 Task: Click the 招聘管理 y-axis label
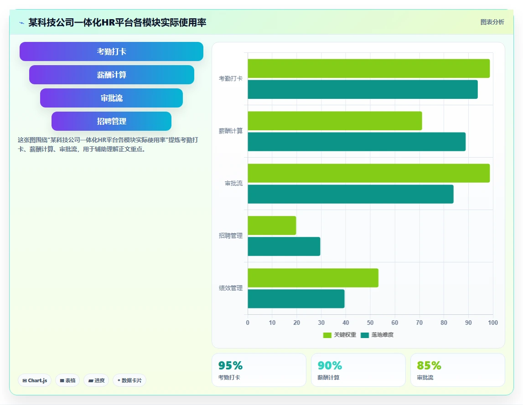pos(230,236)
